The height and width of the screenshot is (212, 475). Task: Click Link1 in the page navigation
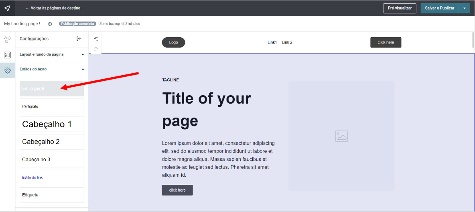pyautogui.click(x=272, y=42)
